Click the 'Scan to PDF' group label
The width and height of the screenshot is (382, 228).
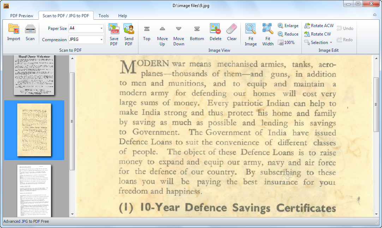click(70, 50)
